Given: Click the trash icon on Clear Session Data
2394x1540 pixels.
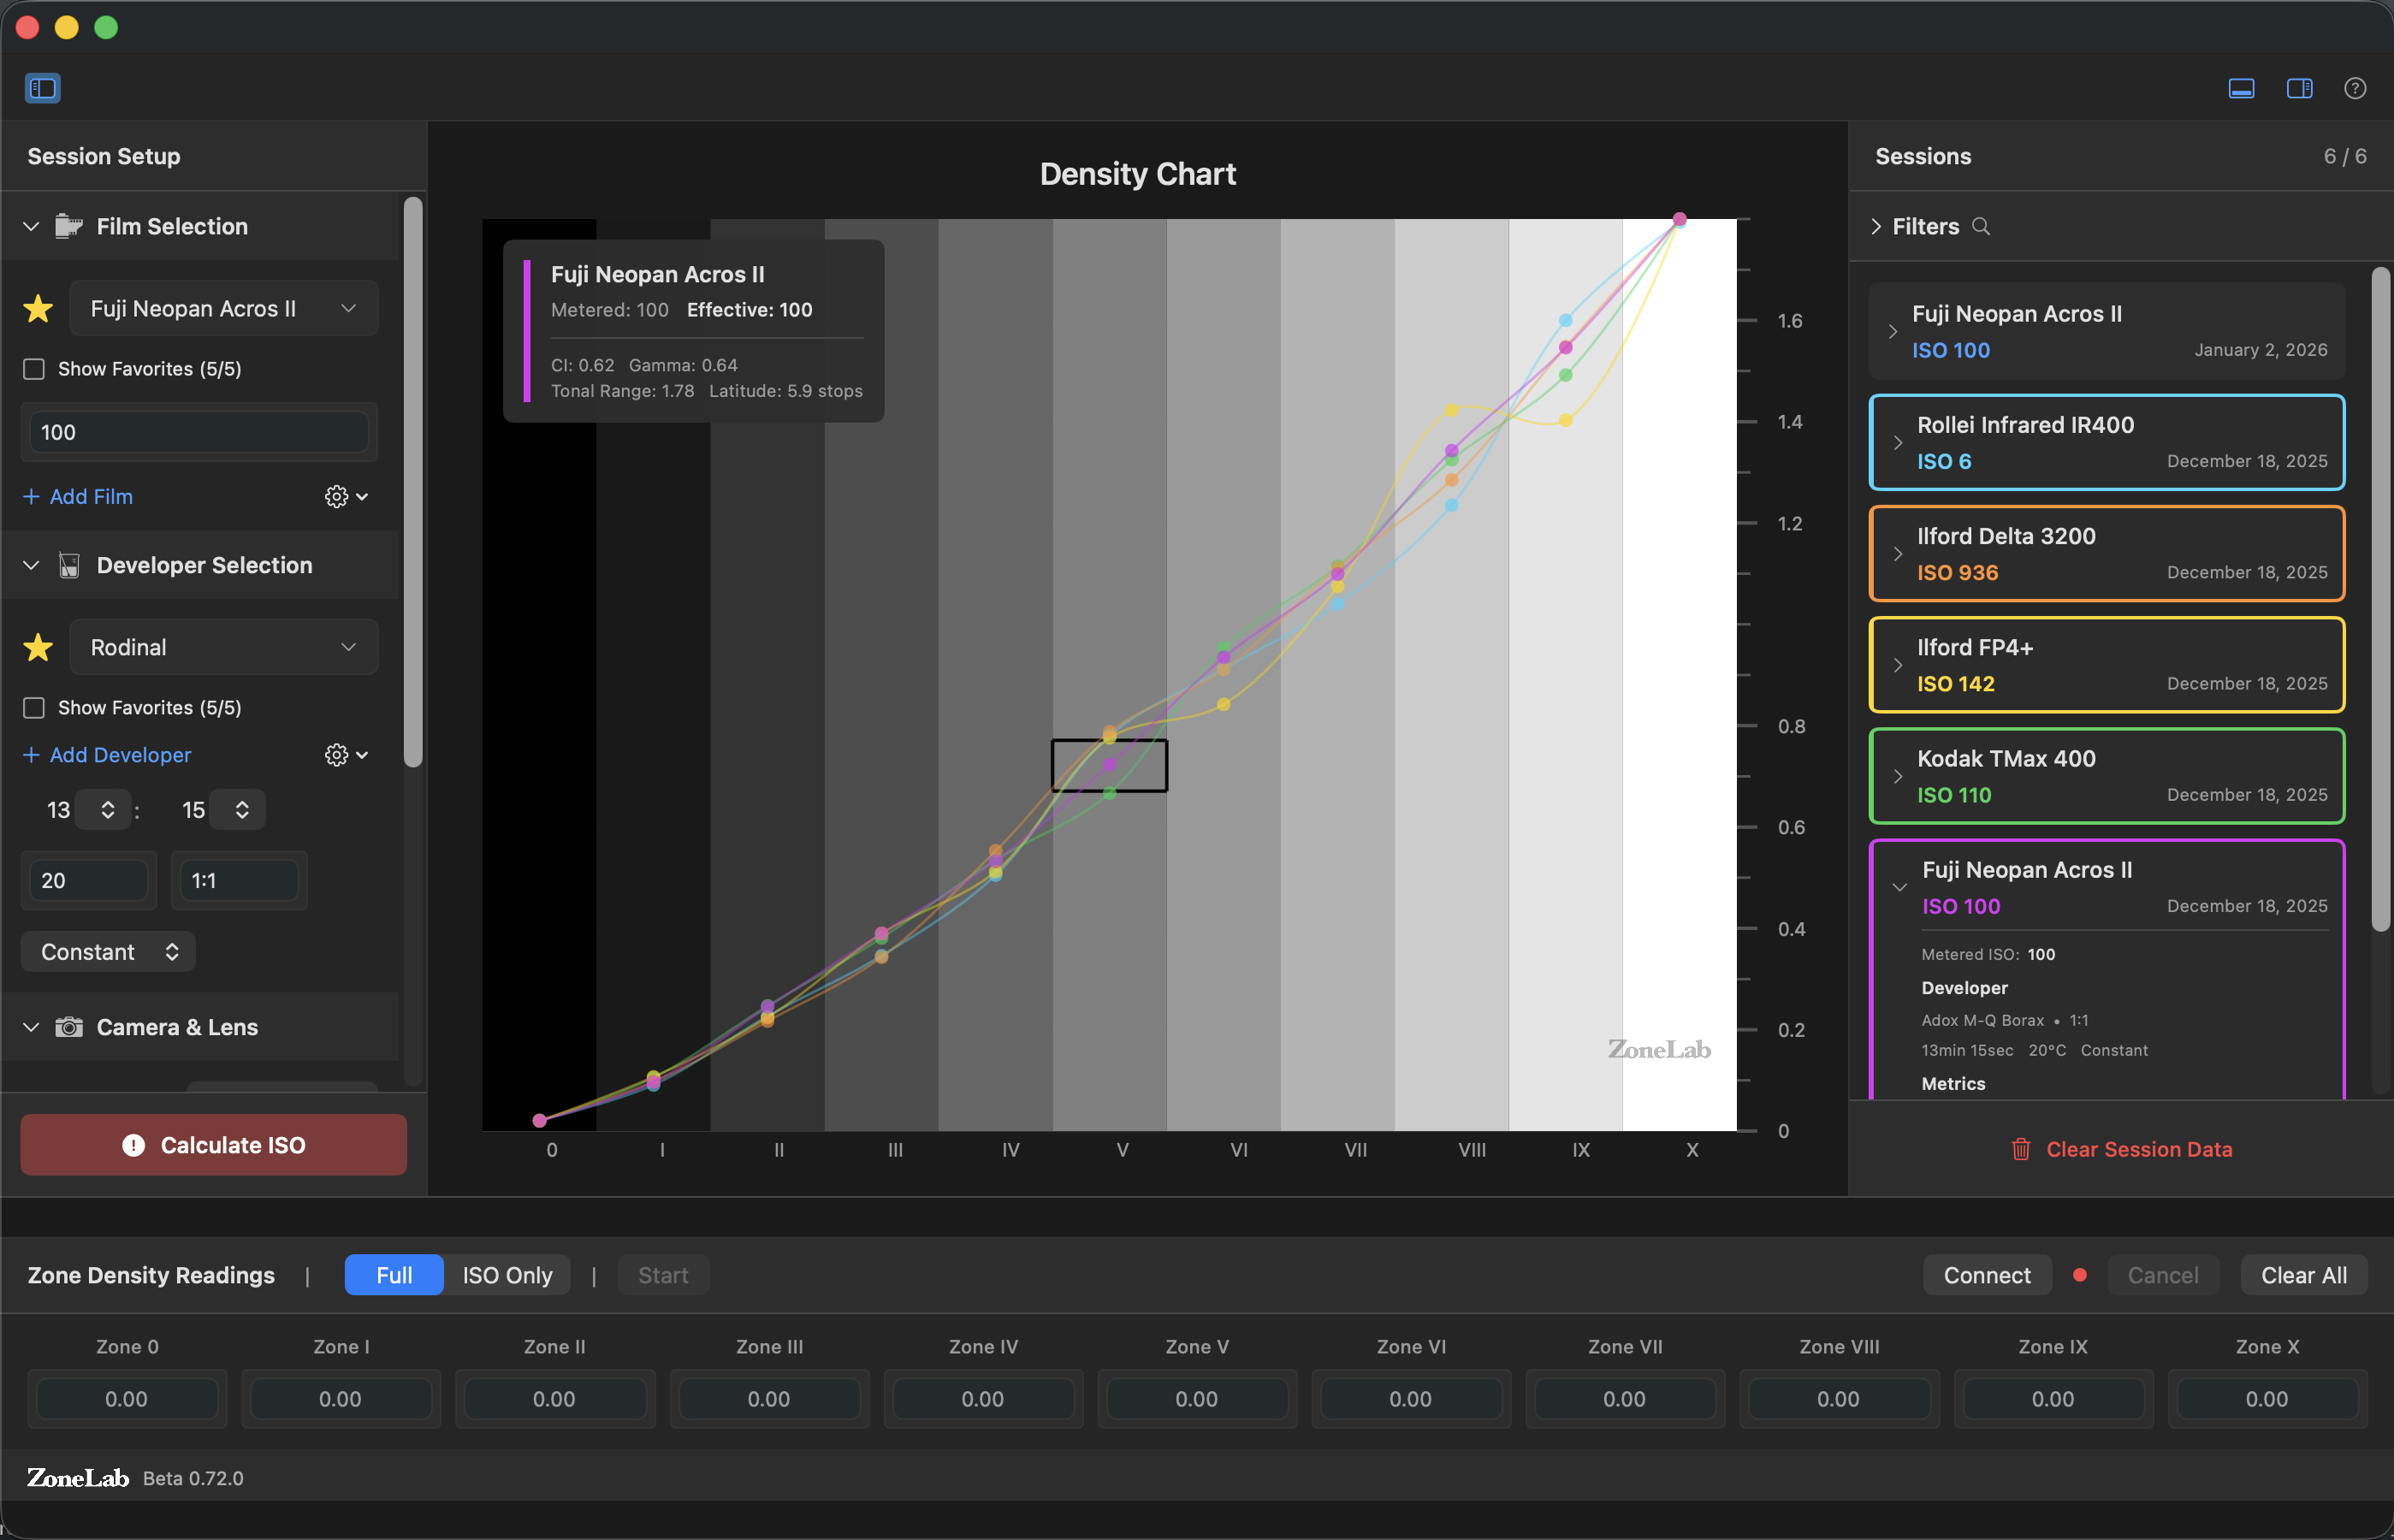Looking at the screenshot, I should click(2022, 1149).
